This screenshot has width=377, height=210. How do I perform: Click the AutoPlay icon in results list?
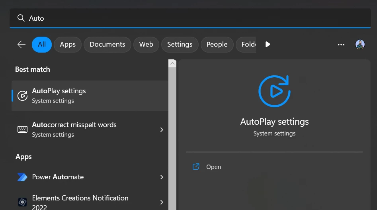[x=22, y=96]
